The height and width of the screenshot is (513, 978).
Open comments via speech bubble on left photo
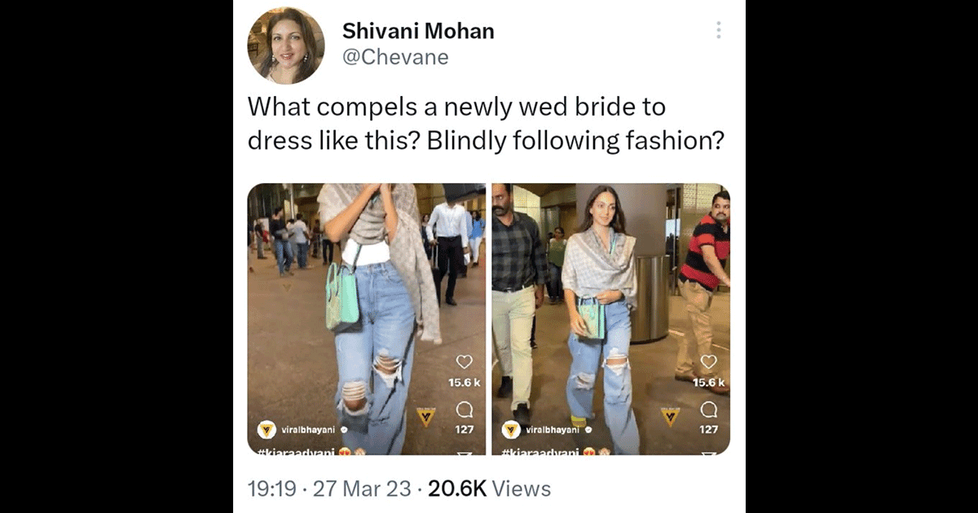click(465, 410)
